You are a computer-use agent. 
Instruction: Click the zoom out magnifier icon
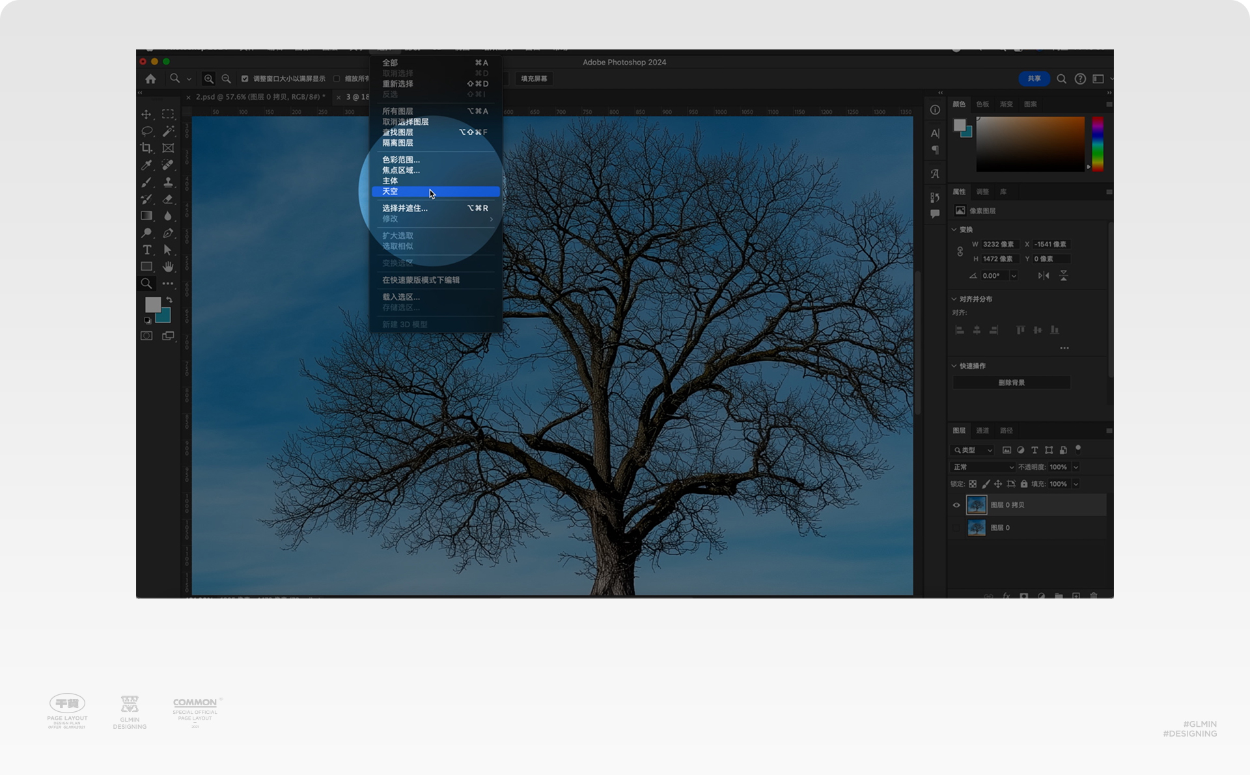click(x=226, y=79)
